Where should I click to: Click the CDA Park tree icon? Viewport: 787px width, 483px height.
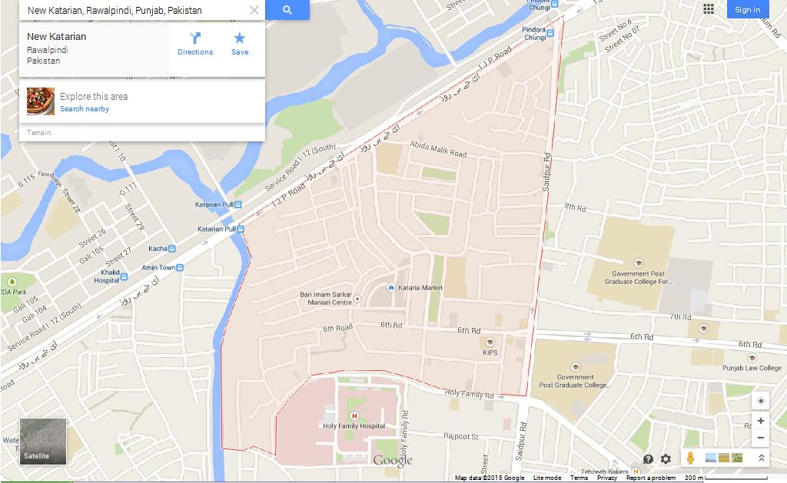click(12, 282)
